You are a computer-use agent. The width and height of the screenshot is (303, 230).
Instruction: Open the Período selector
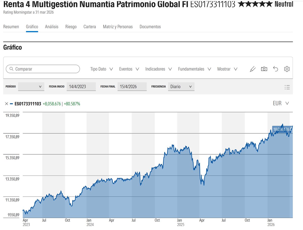click(31, 87)
